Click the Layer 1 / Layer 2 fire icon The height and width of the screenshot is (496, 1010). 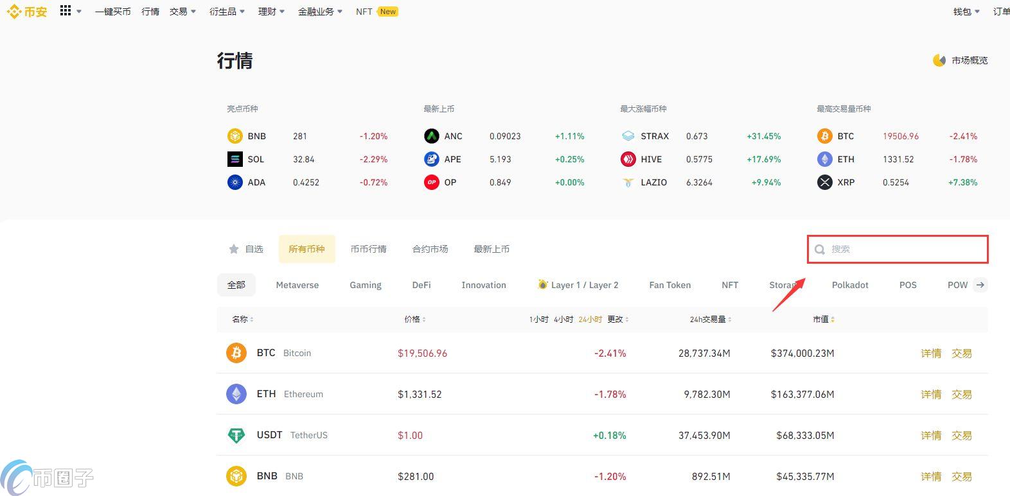[x=543, y=284]
